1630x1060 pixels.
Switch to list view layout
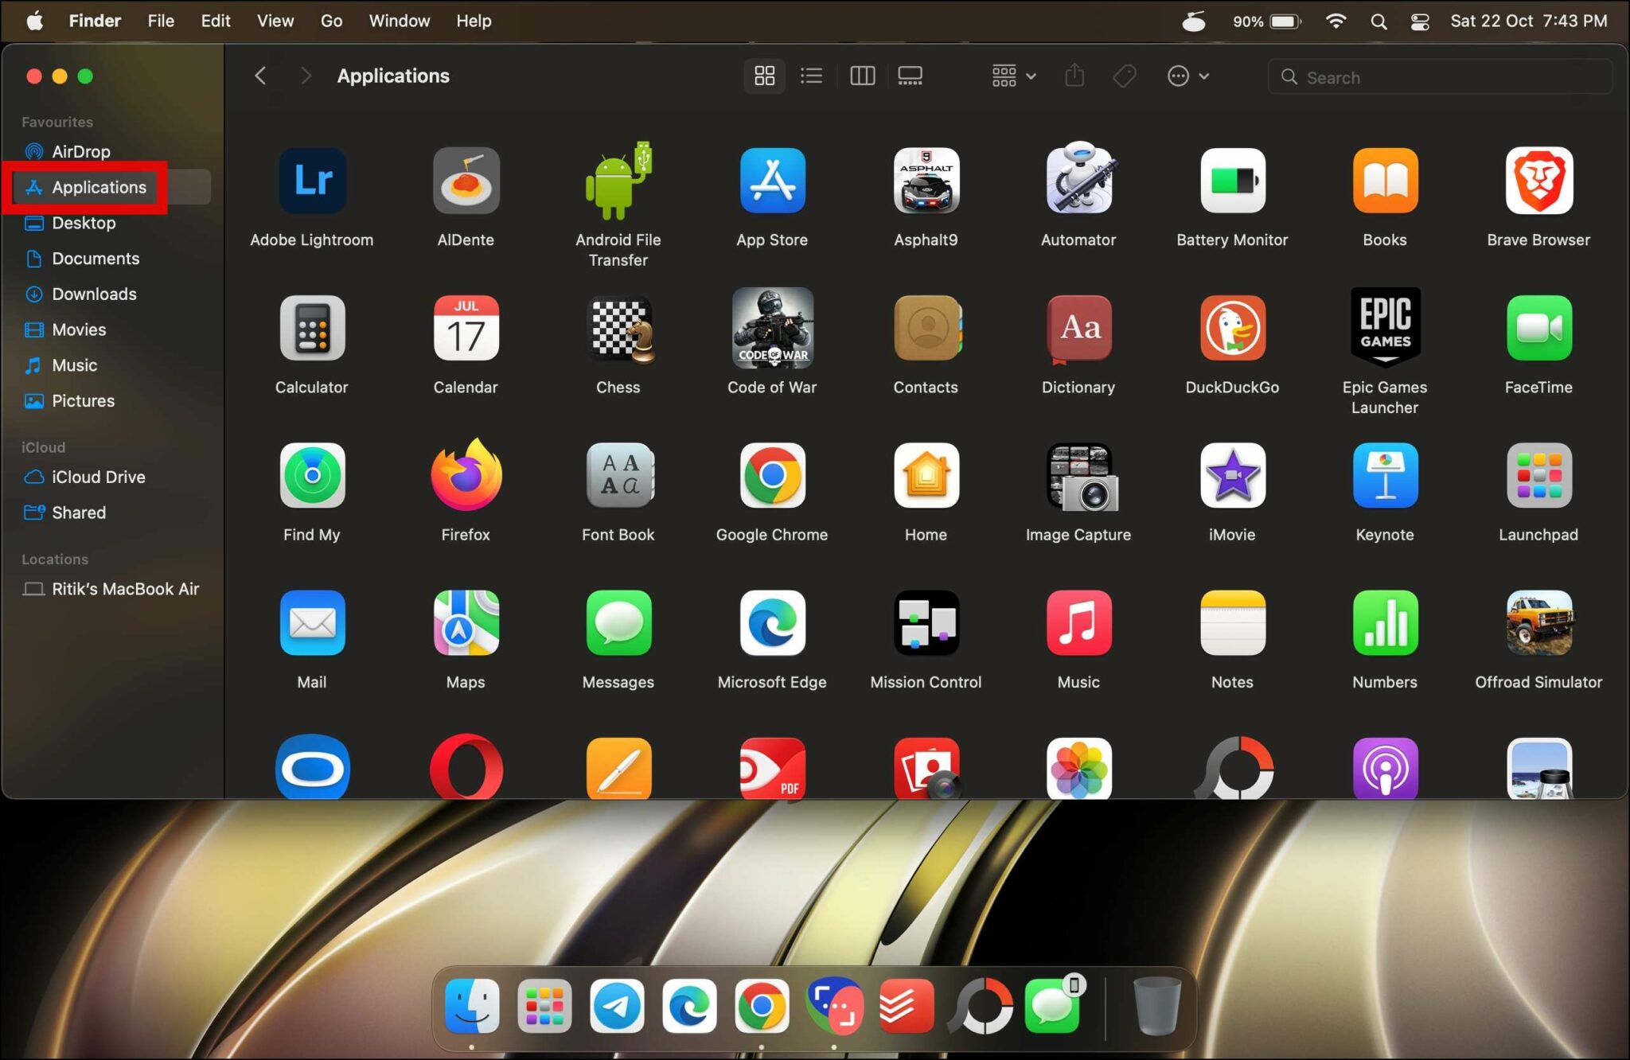[812, 76]
